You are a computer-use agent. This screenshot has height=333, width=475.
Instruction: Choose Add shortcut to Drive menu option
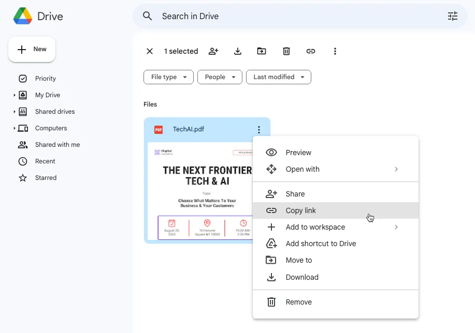click(320, 244)
